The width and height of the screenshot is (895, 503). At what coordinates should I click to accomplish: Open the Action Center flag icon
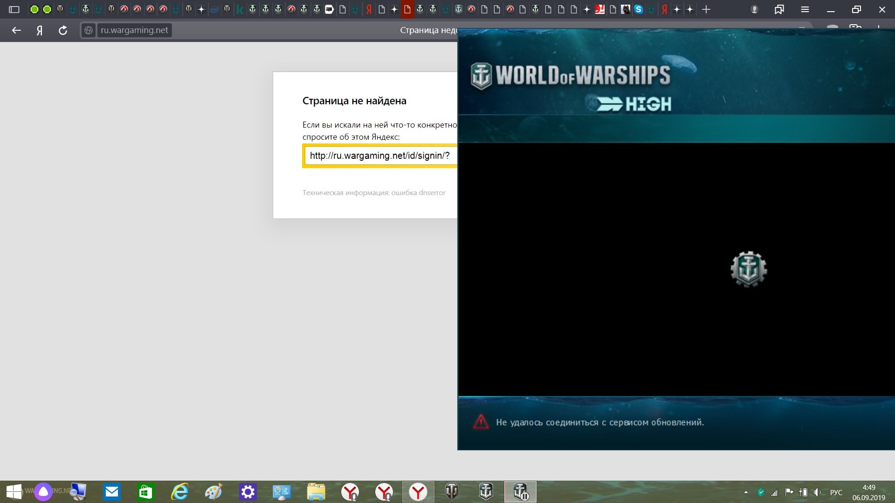789,492
